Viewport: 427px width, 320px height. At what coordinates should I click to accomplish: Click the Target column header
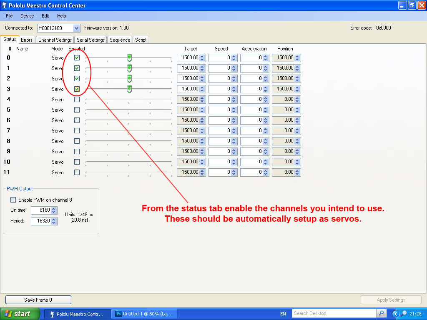click(x=190, y=49)
